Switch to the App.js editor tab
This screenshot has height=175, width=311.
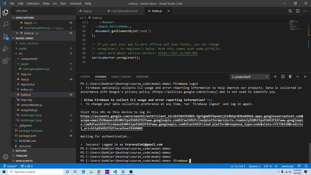click(87, 11)
